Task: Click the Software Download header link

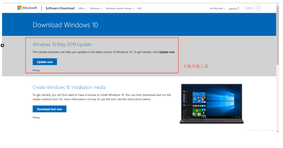Action: (60, 8)
